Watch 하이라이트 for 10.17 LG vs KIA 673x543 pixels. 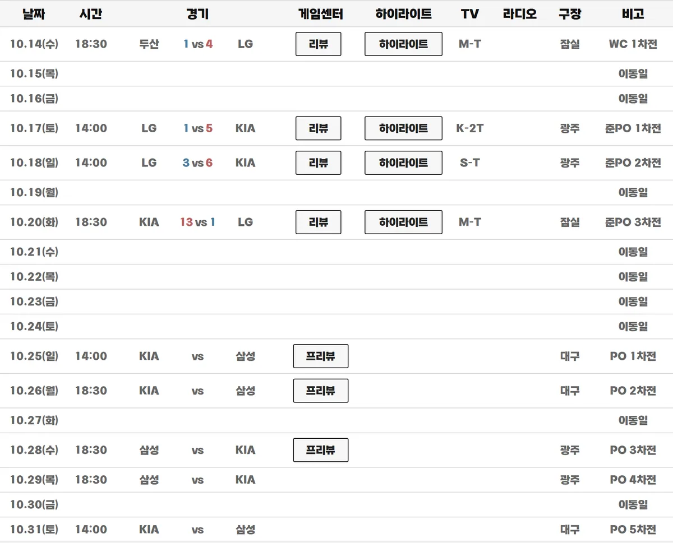(x=403, y=128)
